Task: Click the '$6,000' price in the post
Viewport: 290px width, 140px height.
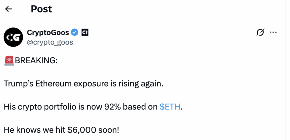Action: pyautogui.click(x=82, y=130)
